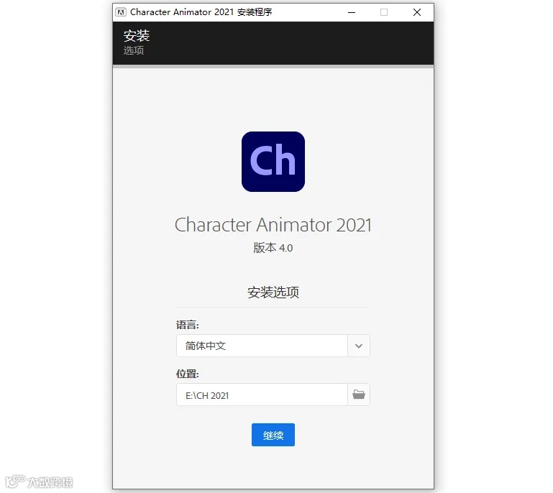Screen dimensions: 553x493
Task: Click the watermark logo icon at bottom-left
Action: pos(16,482)
